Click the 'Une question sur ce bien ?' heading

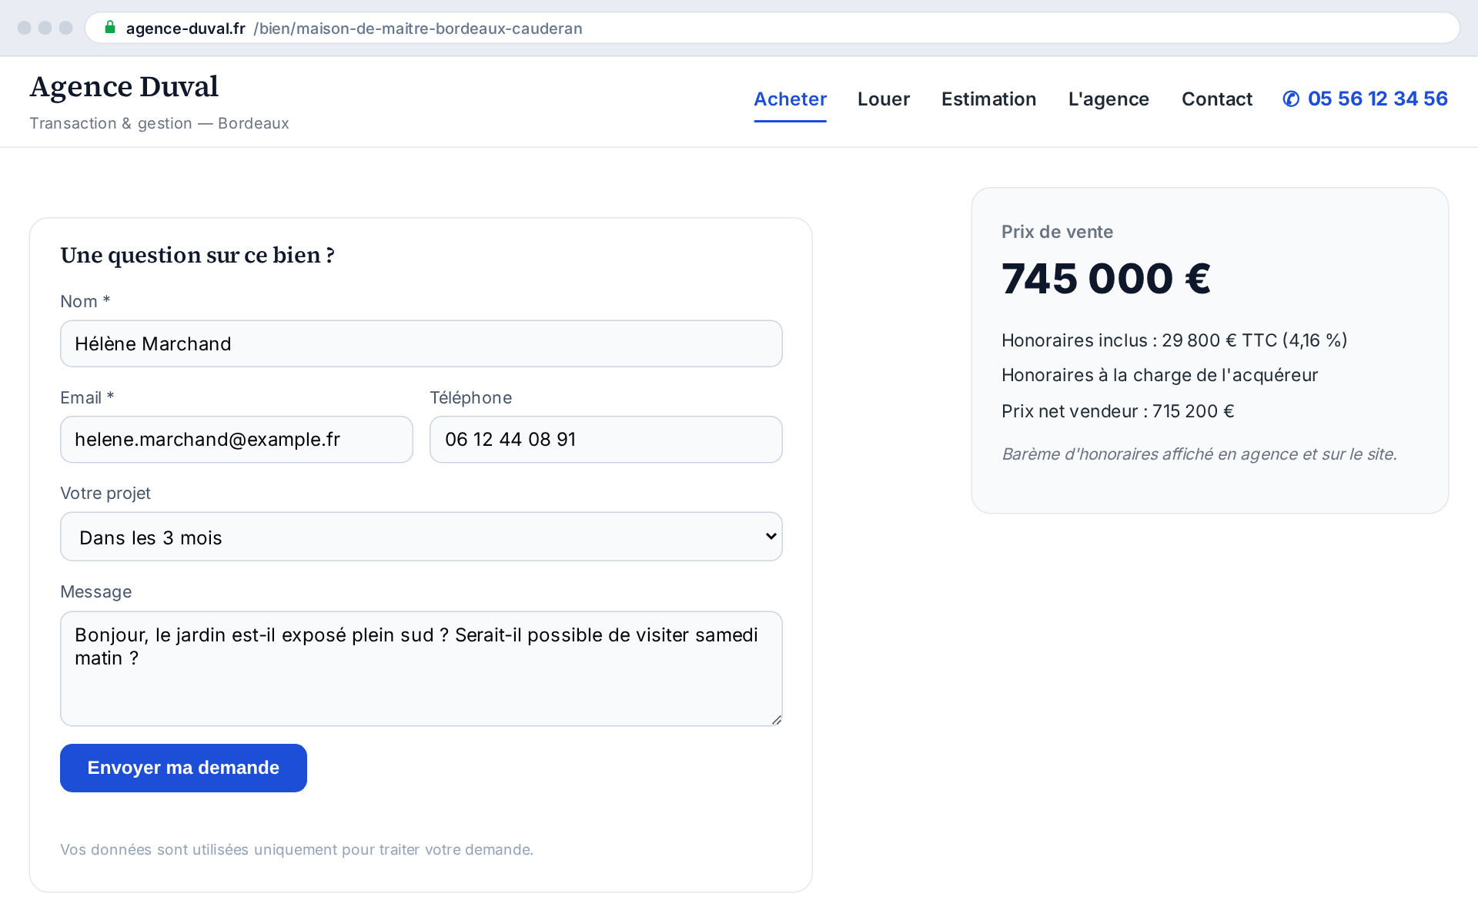tap(197, 255)
